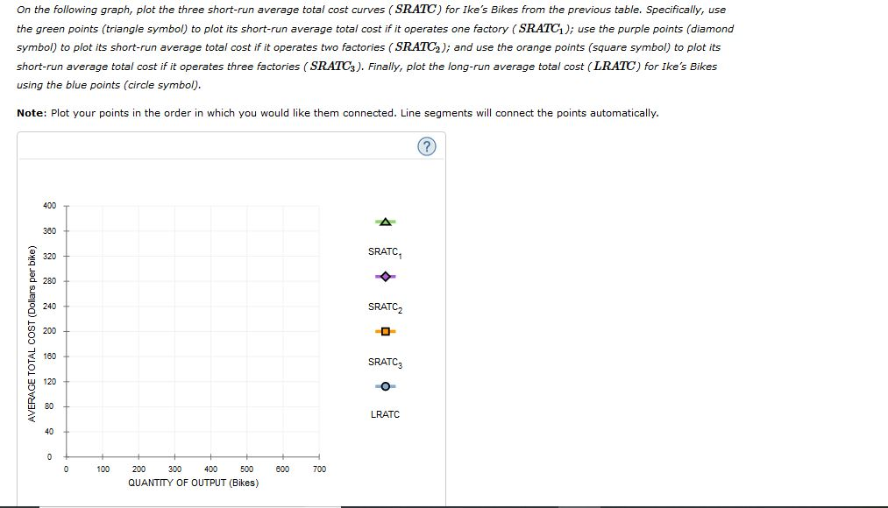Click the SRATC3 legend label
Viewport: 888px width, 508px height.
[x=383, y=361]
